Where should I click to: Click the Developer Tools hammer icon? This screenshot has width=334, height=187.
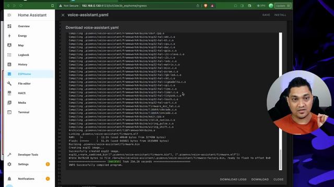(x=9, y=155)
